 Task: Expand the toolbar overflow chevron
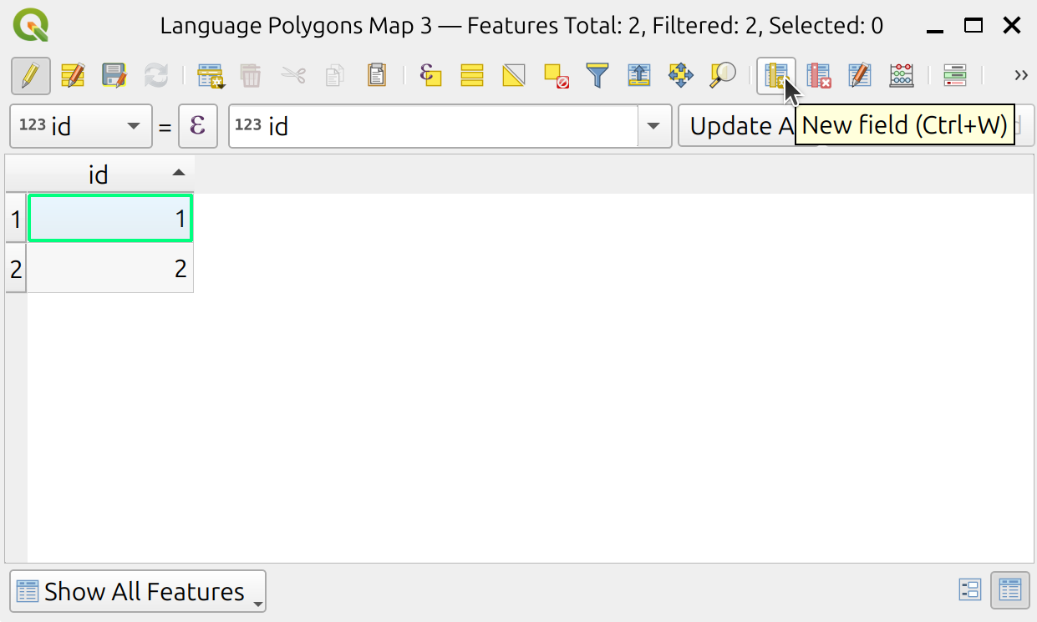pos(1020,76)
